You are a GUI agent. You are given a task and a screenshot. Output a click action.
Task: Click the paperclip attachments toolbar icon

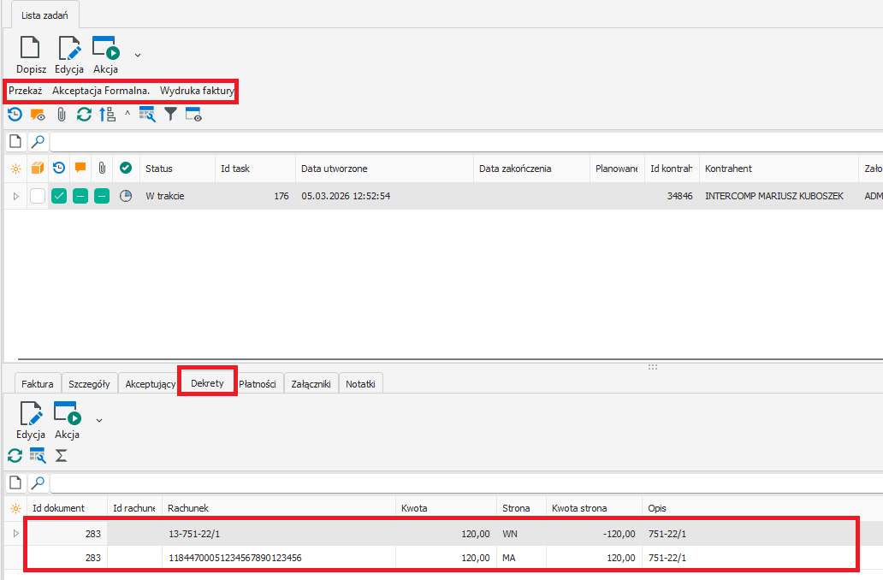(x=62, y=114)
